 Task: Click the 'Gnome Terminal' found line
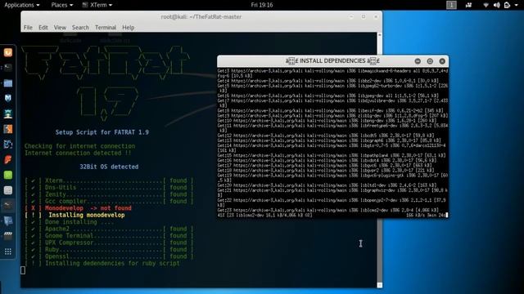click(109, 236)
